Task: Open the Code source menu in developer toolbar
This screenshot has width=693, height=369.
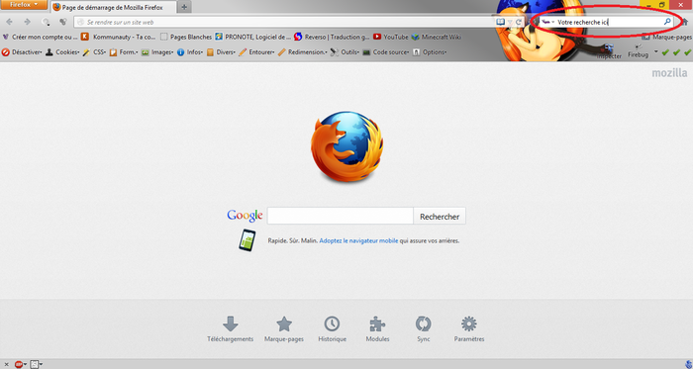Action: point(385,52)
